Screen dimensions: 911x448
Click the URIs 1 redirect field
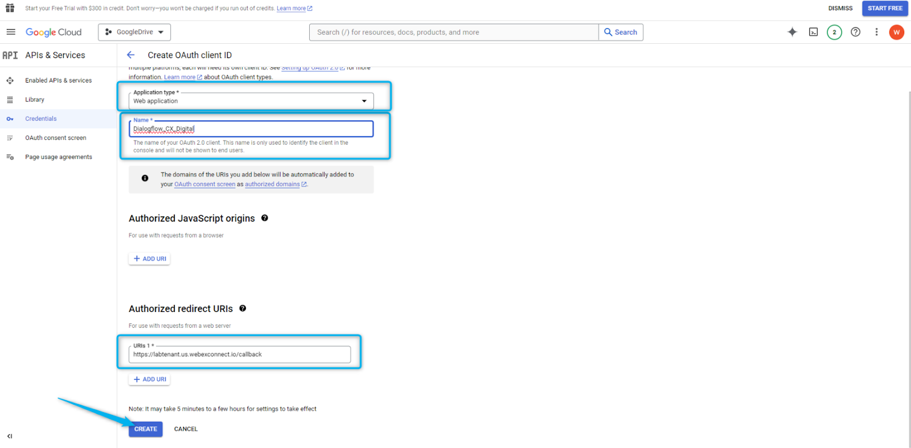coord(240,354)
